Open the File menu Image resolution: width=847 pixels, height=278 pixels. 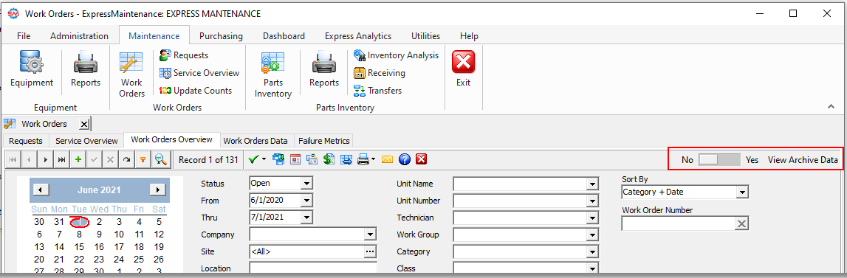pyautogui.click(x=23, y=36)
